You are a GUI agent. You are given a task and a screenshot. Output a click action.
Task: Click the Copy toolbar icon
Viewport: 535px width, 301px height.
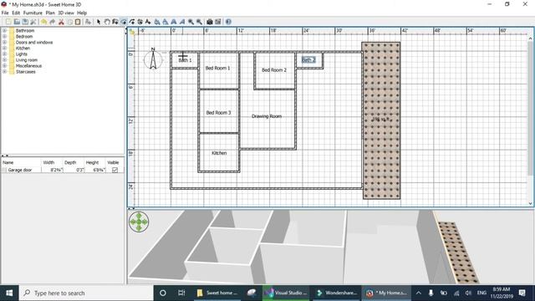[x=69, y=22]
